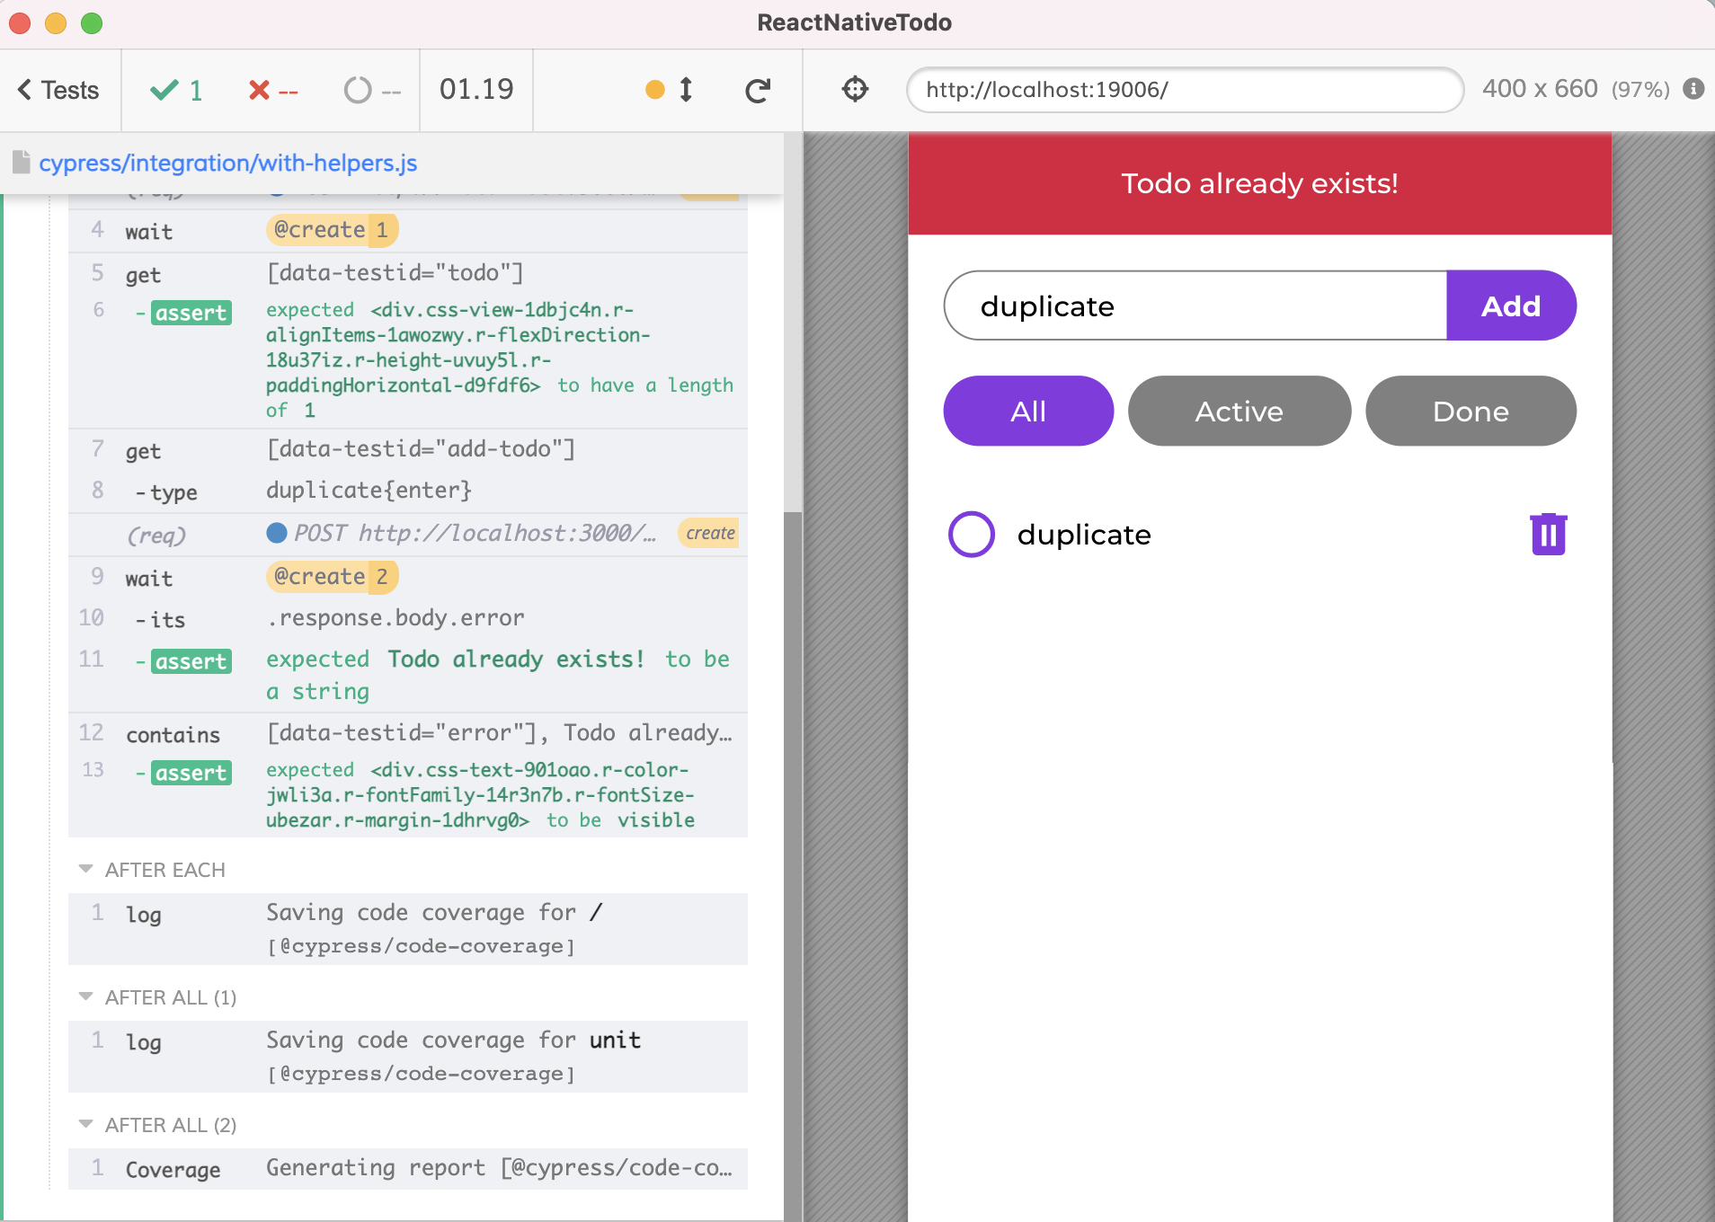Collapse the AFTER ALL (1) hook
Screen dimensions: 1715x1222
click(x=158, y=997)
